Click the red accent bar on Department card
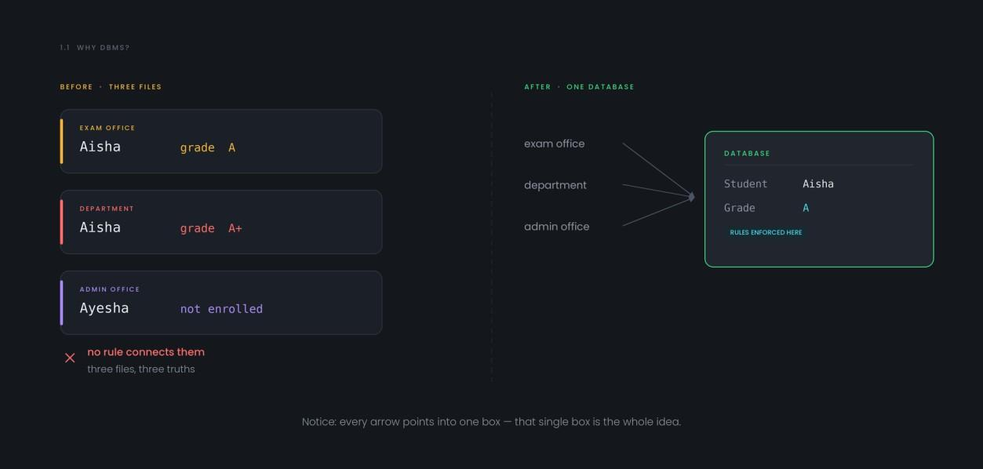 coord(61,222)
